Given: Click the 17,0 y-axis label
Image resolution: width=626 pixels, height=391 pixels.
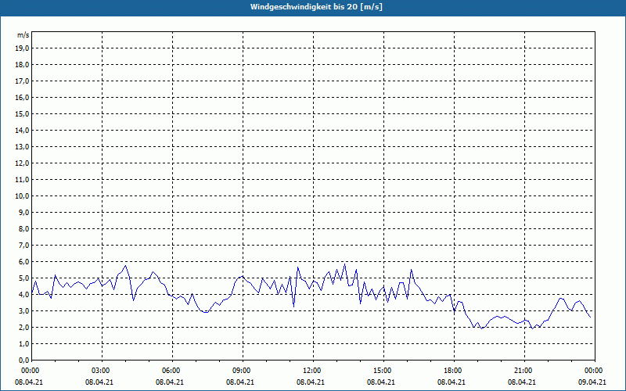Looking at the screenshot, I should (x=23, y=81).
